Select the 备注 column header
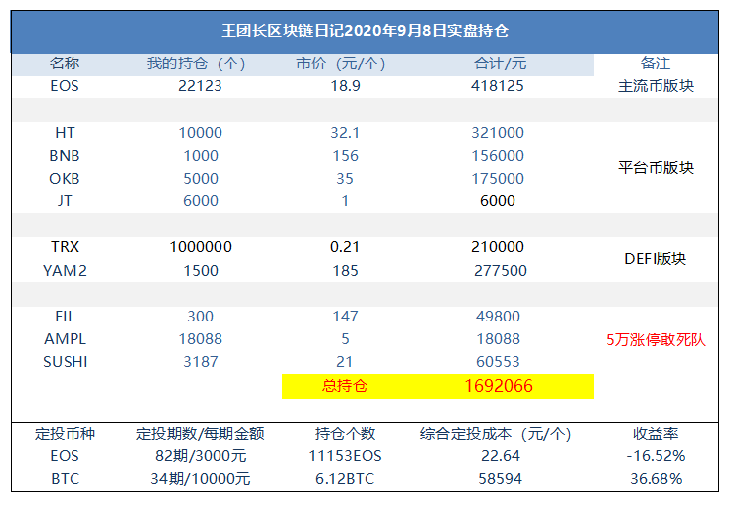 [x=656, y=64]
